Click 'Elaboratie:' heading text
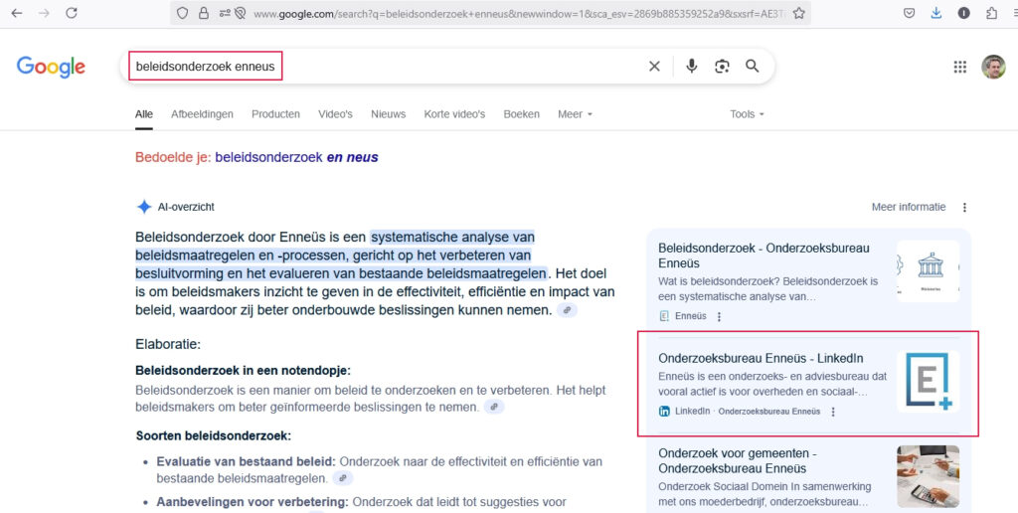The width and height of the screenshot is (1018, 513). (x=168, y=344)
